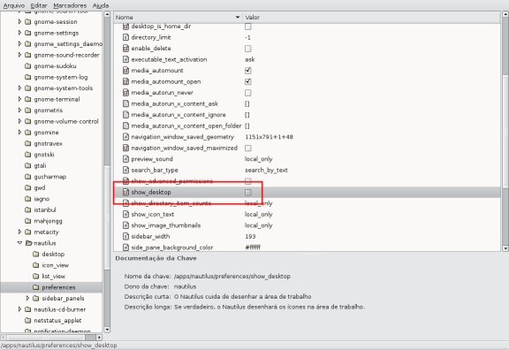Click the tree pane scroll down arrow
This screenshot has width=509, height=350.
click(x=107, y=330)
